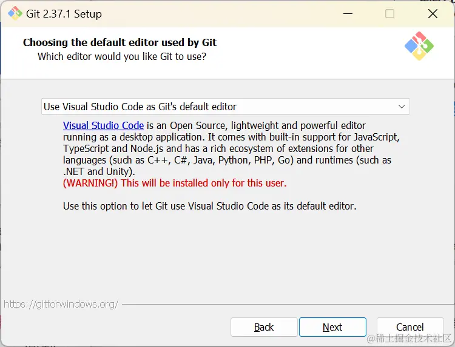Click the ".NET and Unity" description line

(99, 171)
